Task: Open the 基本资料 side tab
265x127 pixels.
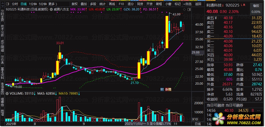Action: pos(2,73)
